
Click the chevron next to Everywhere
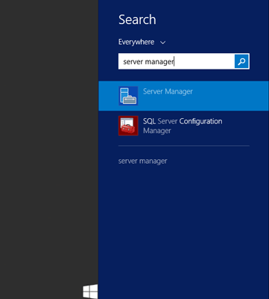162,43
